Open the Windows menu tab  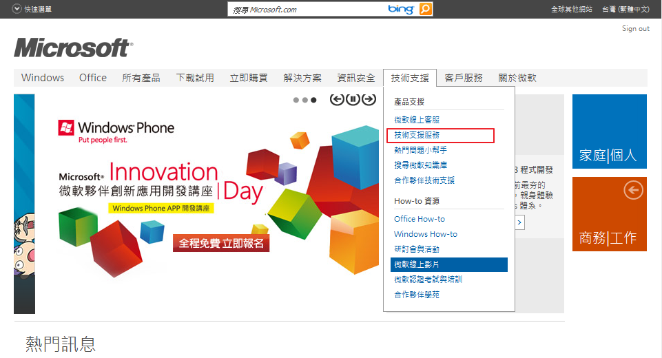pos(43,78)
